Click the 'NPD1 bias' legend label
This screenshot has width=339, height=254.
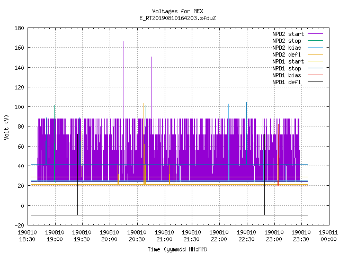pyautogui.click(x=287, y=75)
